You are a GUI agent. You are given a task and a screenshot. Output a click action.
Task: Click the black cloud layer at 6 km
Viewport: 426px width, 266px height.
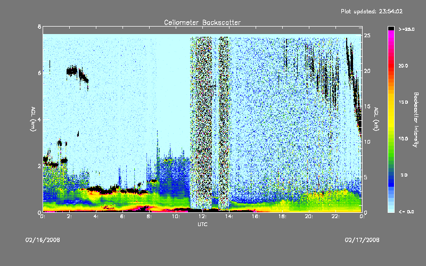click(72, 71)
